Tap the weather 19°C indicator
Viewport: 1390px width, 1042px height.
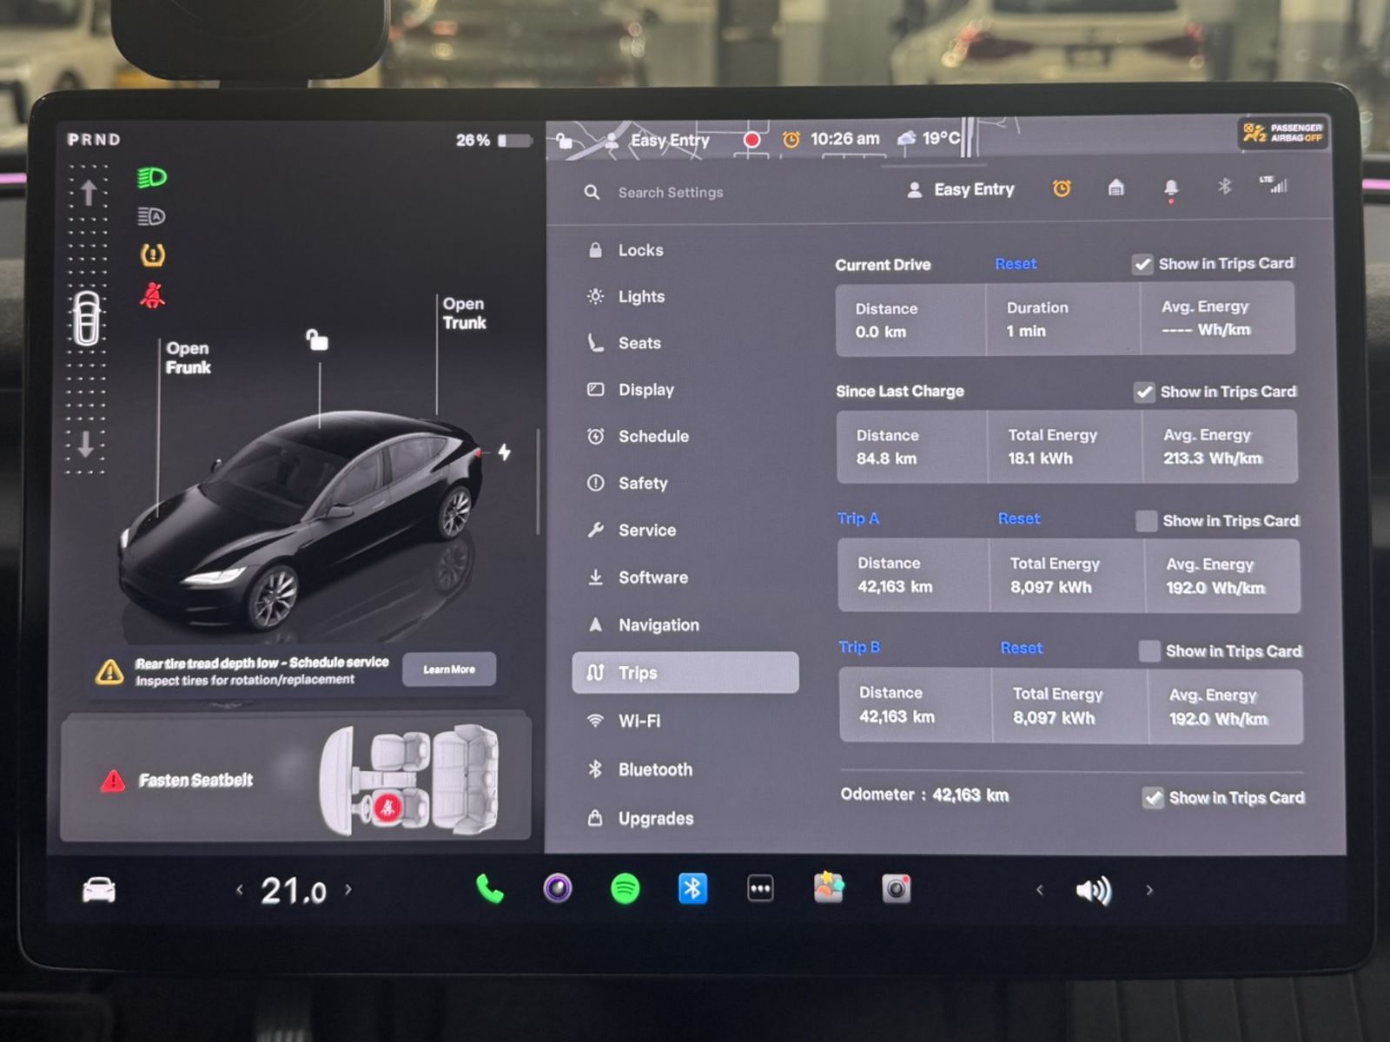[929, 138]
